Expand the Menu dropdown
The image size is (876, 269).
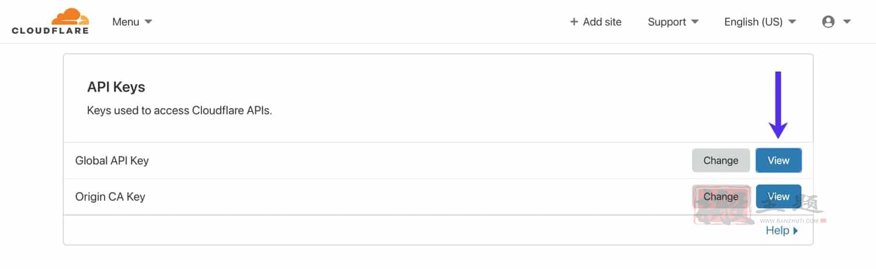coord(132,22)
